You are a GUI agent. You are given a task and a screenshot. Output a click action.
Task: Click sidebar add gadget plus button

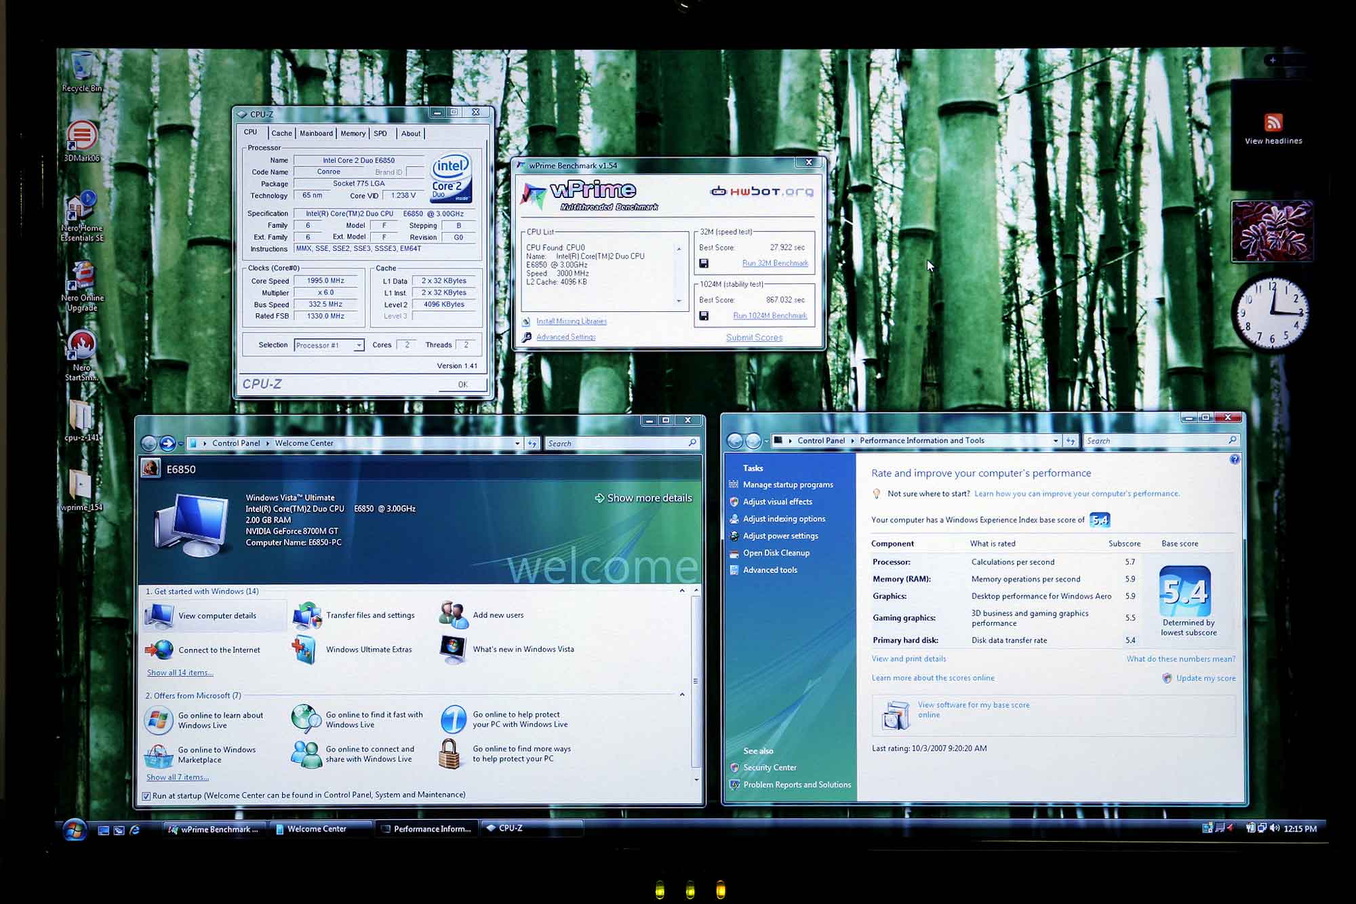(x=1273, y=60)
